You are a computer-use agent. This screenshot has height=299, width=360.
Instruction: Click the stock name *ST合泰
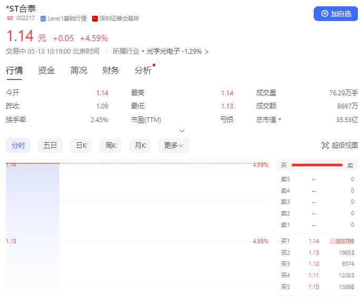pyautogui.click(x=21, y=9)
